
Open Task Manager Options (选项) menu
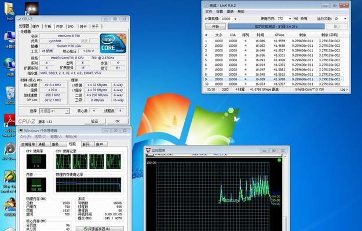click(x=41, y=137)
